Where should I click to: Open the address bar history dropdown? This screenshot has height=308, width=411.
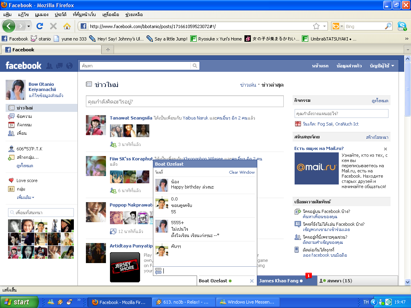point(324,26)
